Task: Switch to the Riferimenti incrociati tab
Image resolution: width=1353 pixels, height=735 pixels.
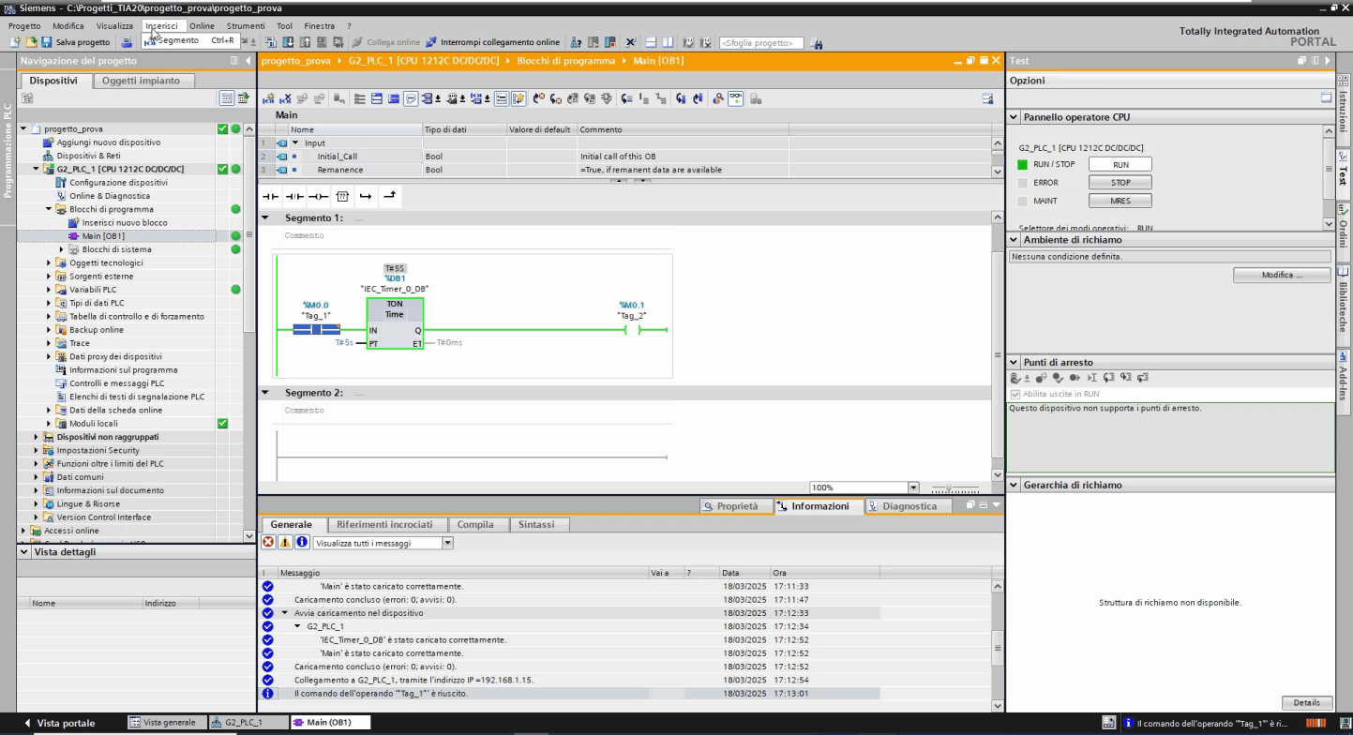Action: coord(384,525)
